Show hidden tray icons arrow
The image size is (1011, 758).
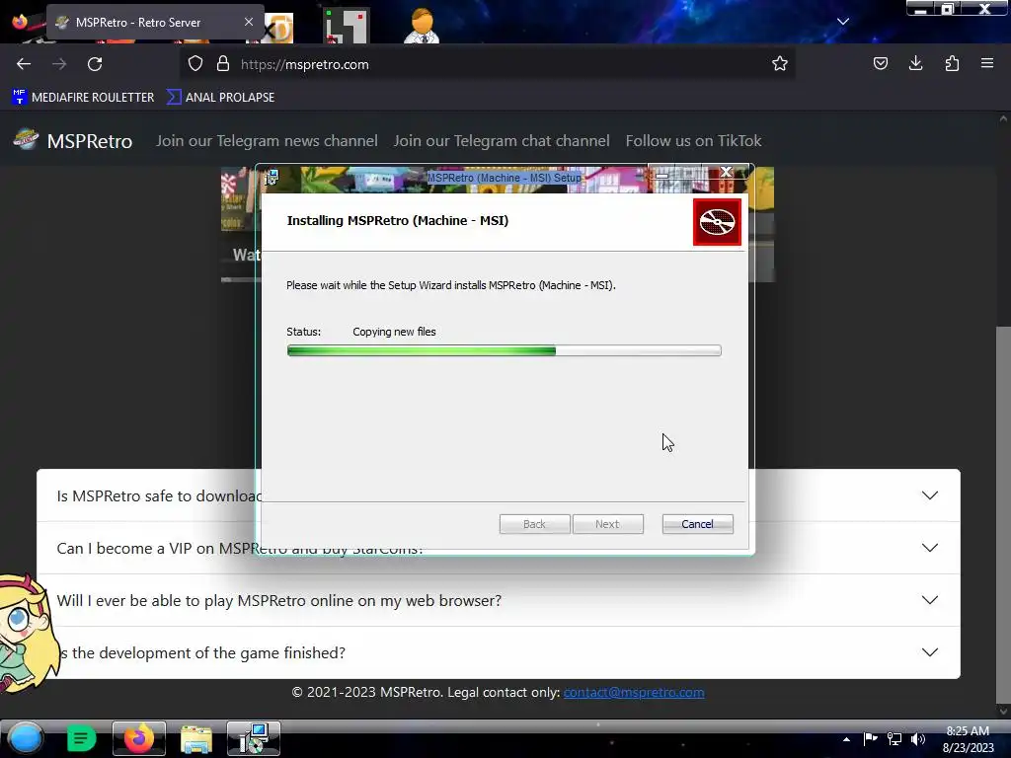[846, 739]
